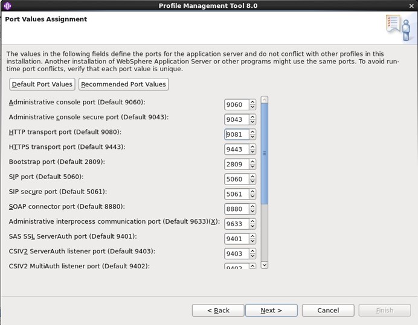The width and height of the screenshot is (418, 325).
Task: Click the Recommended Port Values button
Action: [x=123, y=84]
